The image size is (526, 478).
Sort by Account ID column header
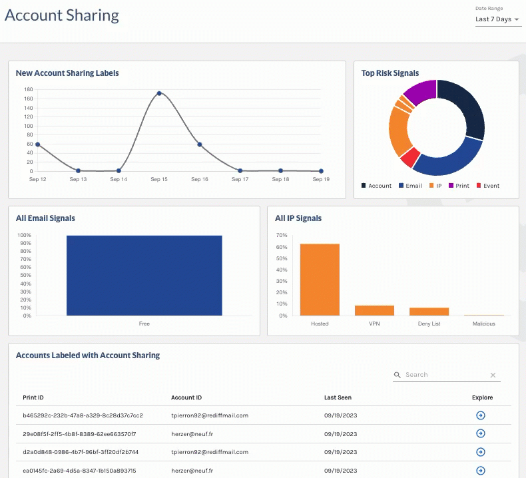click(x=186, y=397)
